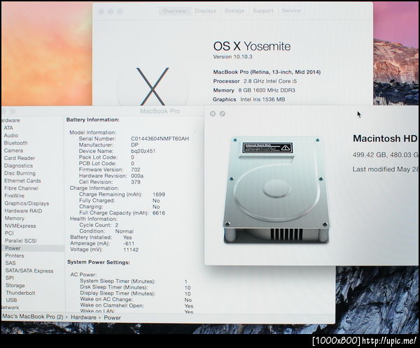Click the MacBook Pro window title
The image size is (420, 348).
coord(160,111)
